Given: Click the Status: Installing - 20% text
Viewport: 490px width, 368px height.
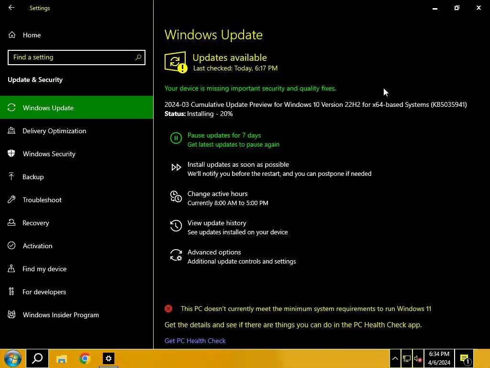Looking at the screenshot, I should pyautogui.click(x=199, y=114).
